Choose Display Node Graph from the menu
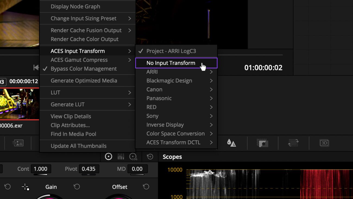Viewport: 353px width, 199px height. pos(75,6)
